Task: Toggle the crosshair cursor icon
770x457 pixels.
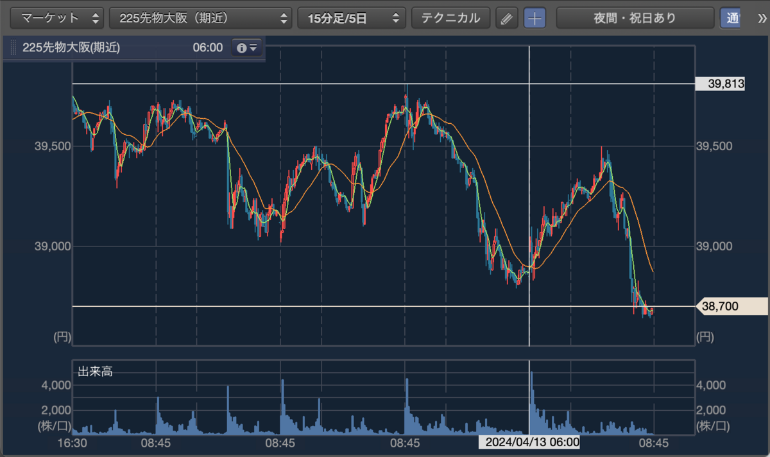Action: coord(535,18)
